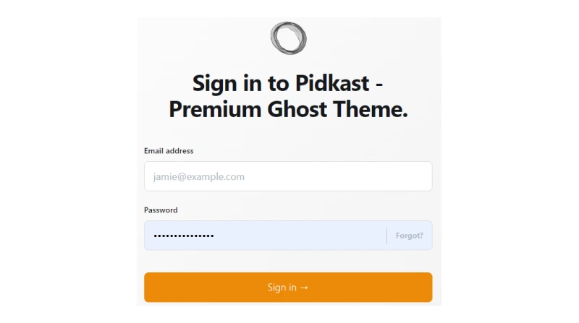
Task: Click the word "address" in the email label
Action: (179, 151)
